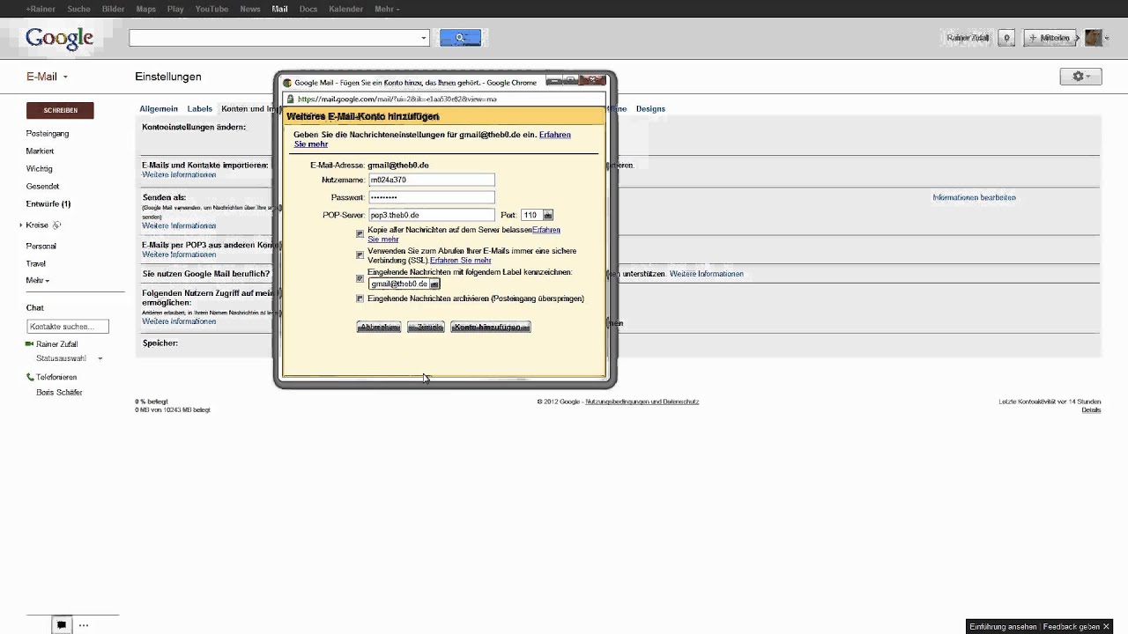Click the Mitteilen share button

1049,38
